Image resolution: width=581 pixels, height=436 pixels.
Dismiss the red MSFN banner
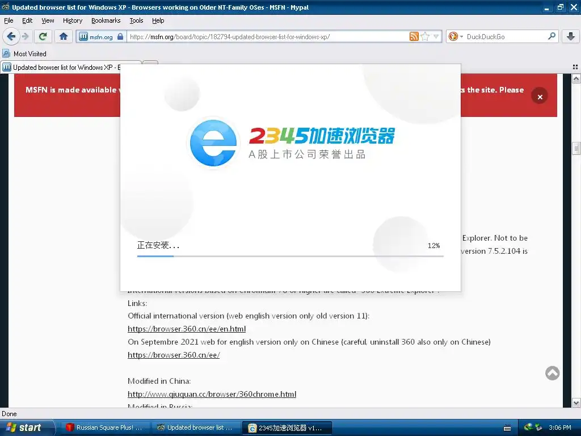pos(540,97)
